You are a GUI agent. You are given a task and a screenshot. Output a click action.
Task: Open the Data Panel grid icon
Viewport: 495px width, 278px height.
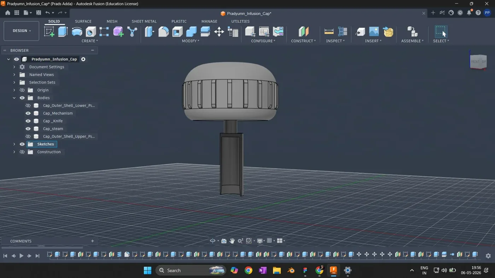(17, 13)
